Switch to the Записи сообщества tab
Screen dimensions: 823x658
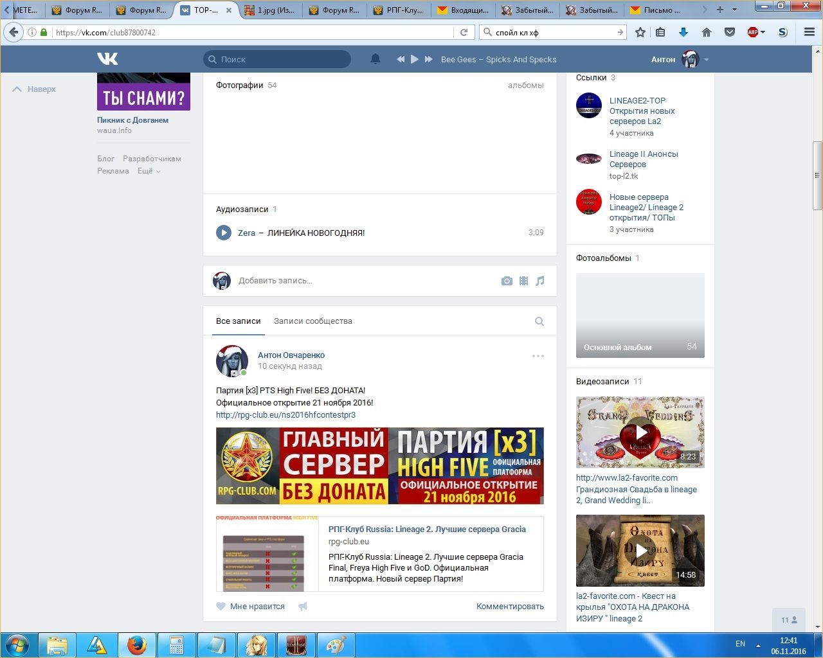tap(313, 321)
